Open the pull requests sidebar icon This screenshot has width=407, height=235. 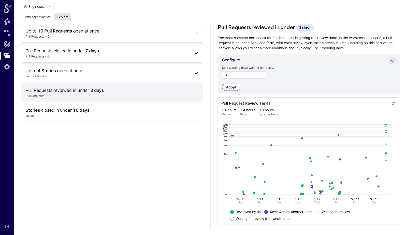tap(7, 33)
